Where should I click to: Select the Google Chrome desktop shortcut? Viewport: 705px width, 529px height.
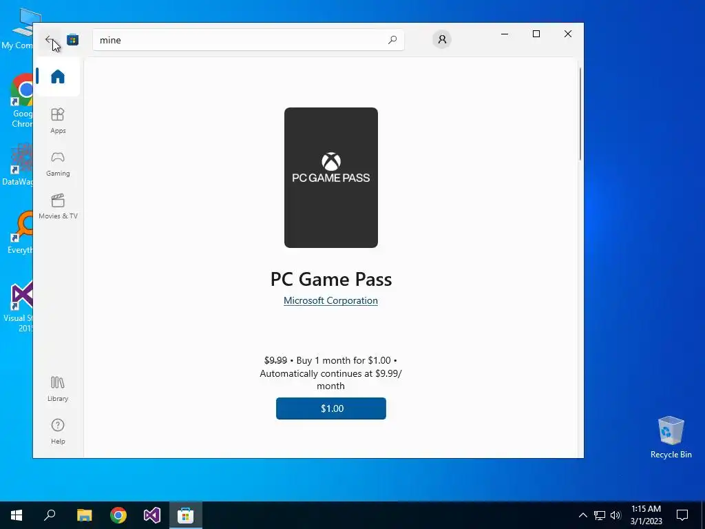(22, 101)
